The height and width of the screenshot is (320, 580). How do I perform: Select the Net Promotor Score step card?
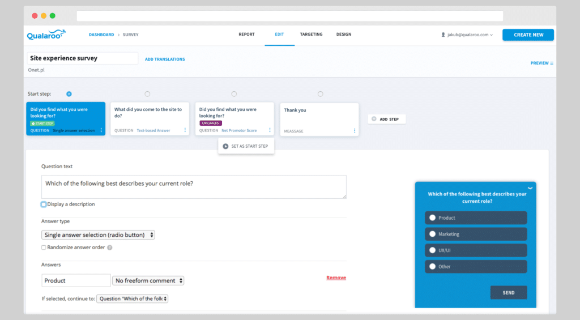click(x=234, y=119)
